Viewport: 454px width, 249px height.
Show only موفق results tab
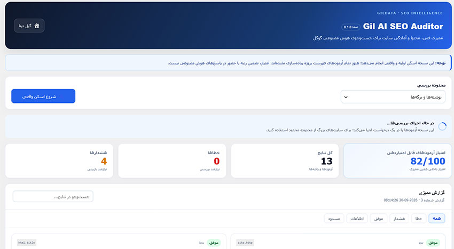pos(379,219)
